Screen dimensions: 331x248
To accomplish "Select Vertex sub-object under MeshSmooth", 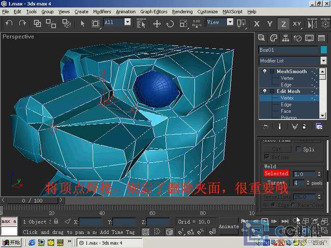I will (287, 78).
